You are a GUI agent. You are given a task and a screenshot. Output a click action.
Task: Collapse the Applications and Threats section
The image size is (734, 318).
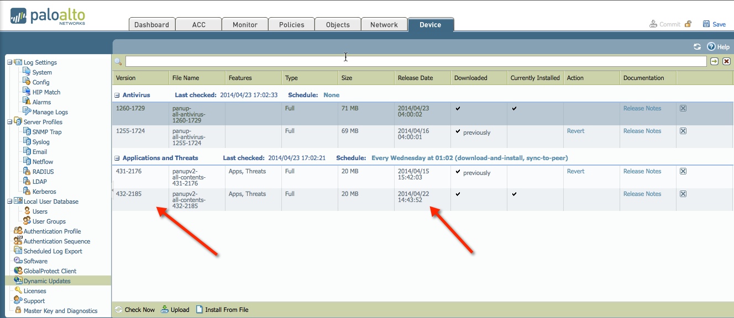pos(117,158)
